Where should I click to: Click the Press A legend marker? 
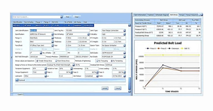pos(148,48)
